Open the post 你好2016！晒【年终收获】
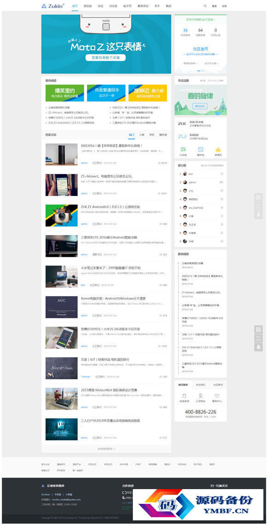This screenshot has width=268, height=525. 112,146
